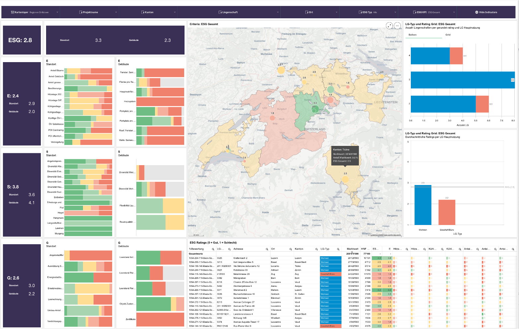The width and height of the screenshot is (519, 329).
Task: Select the E: 2.4 KPI tile
Action: (x=22, y=104)
